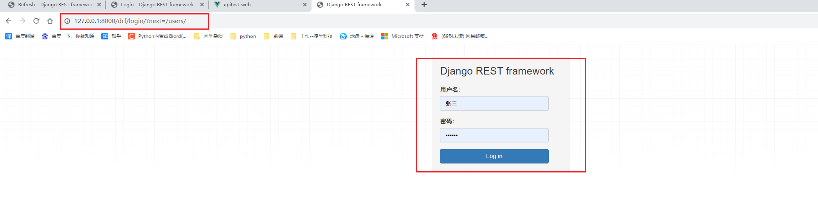Viewport: 818px width, 206px height.
Task: Click the 用户名: label
Action: coord(450,90)
